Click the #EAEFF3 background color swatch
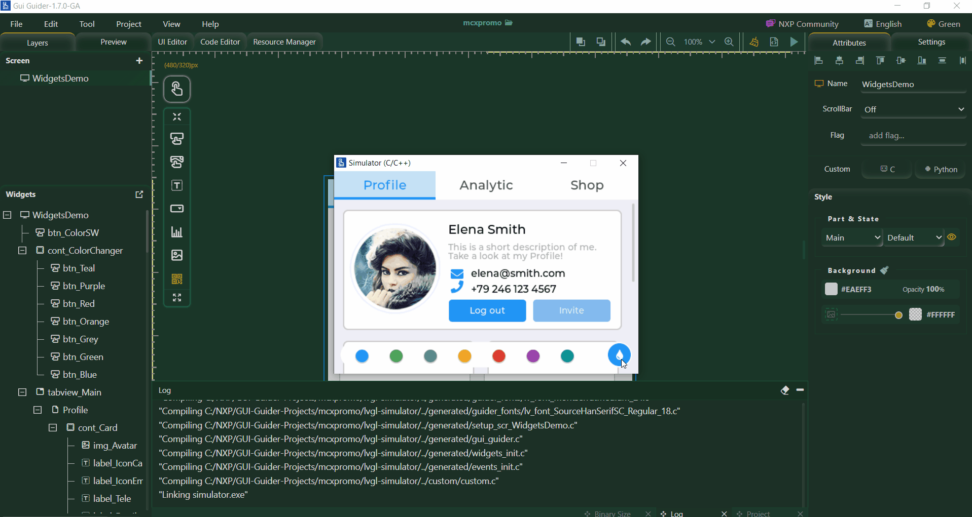This screenshot has width=972, height=517. pos(831,289)
